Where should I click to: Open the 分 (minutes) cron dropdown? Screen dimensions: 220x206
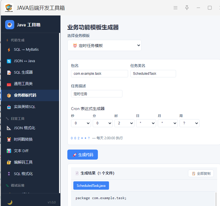pos(103,123)
